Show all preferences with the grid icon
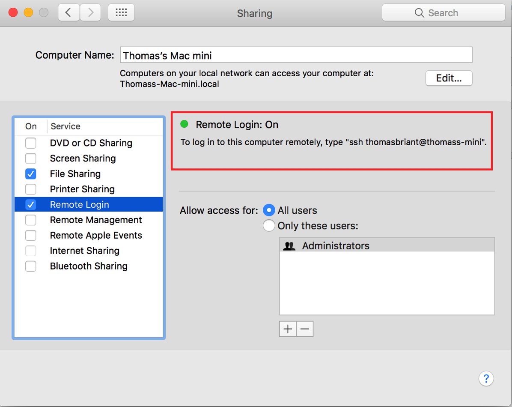 (121, 13)
